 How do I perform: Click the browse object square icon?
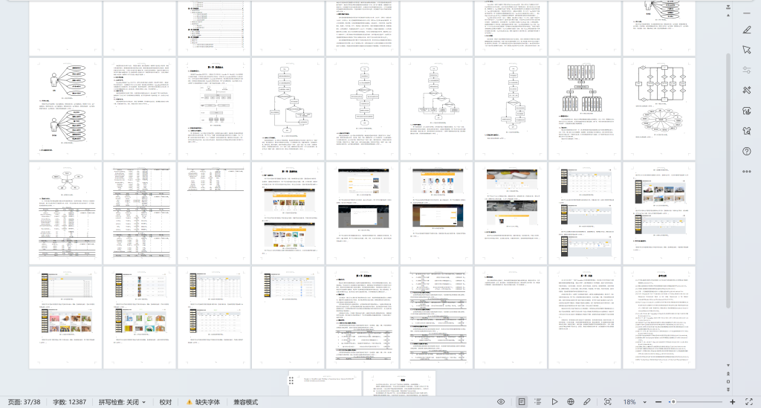728,381
